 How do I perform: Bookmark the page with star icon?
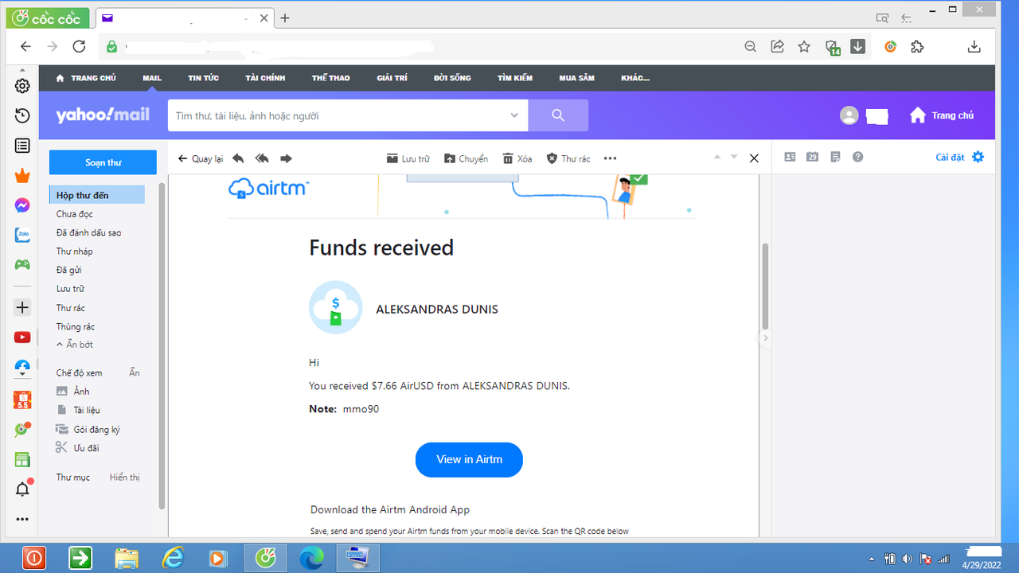click(804, 46)
